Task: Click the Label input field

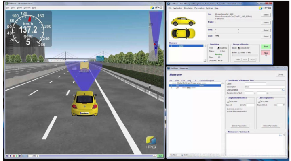Action: [x=255, y=84]
